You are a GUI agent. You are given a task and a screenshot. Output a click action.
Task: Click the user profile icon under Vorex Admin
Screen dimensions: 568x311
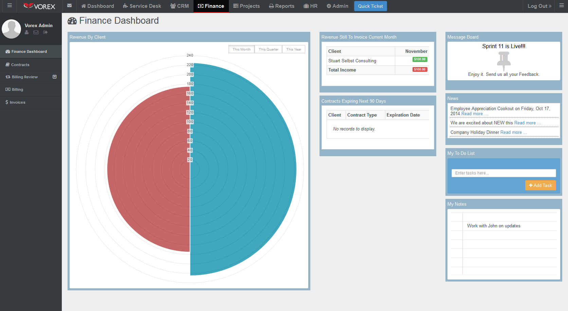point(27,33)
